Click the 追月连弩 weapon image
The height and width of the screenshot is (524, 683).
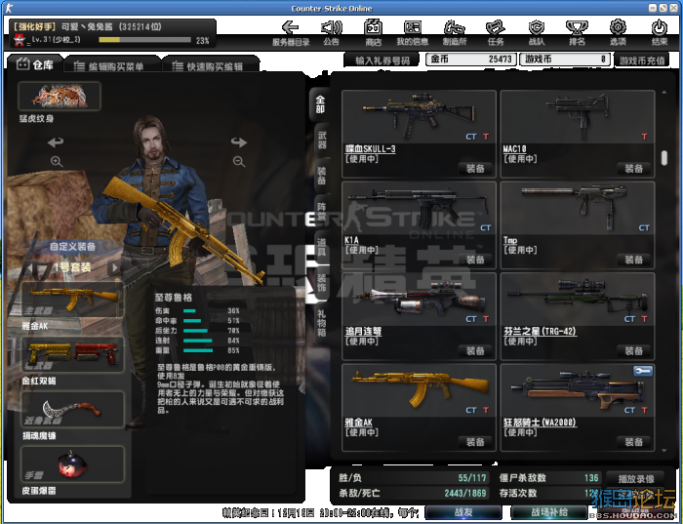click(x=419, y=297)
